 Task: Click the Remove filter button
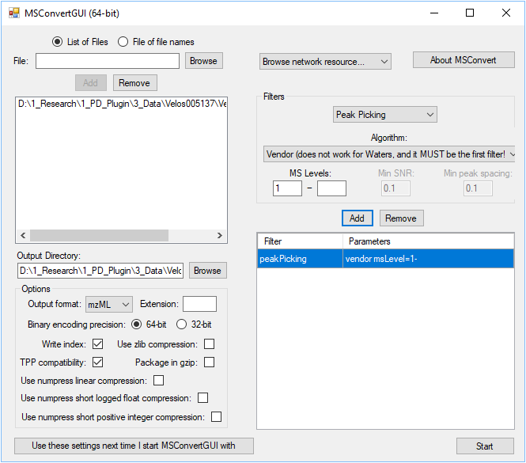point(401,218)
